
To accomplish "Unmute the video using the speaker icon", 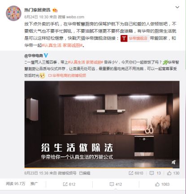I will tap(173, 162).
